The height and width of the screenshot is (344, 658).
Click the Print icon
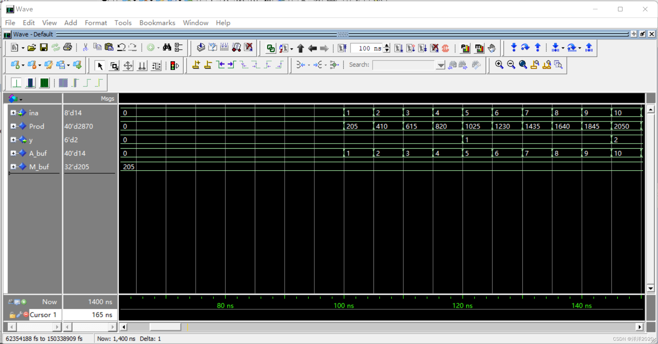pos(67,47)
